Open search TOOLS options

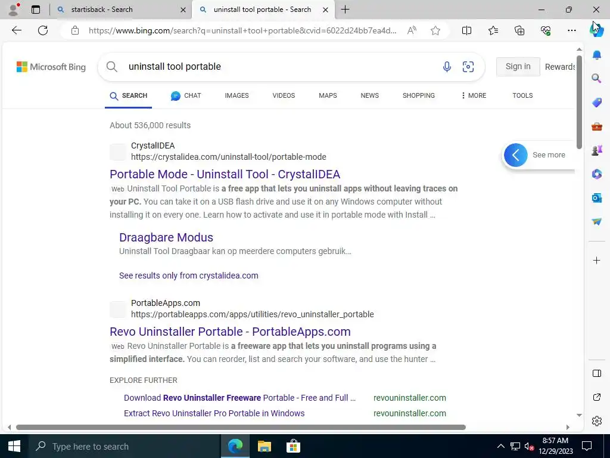[x=522, y=96]
